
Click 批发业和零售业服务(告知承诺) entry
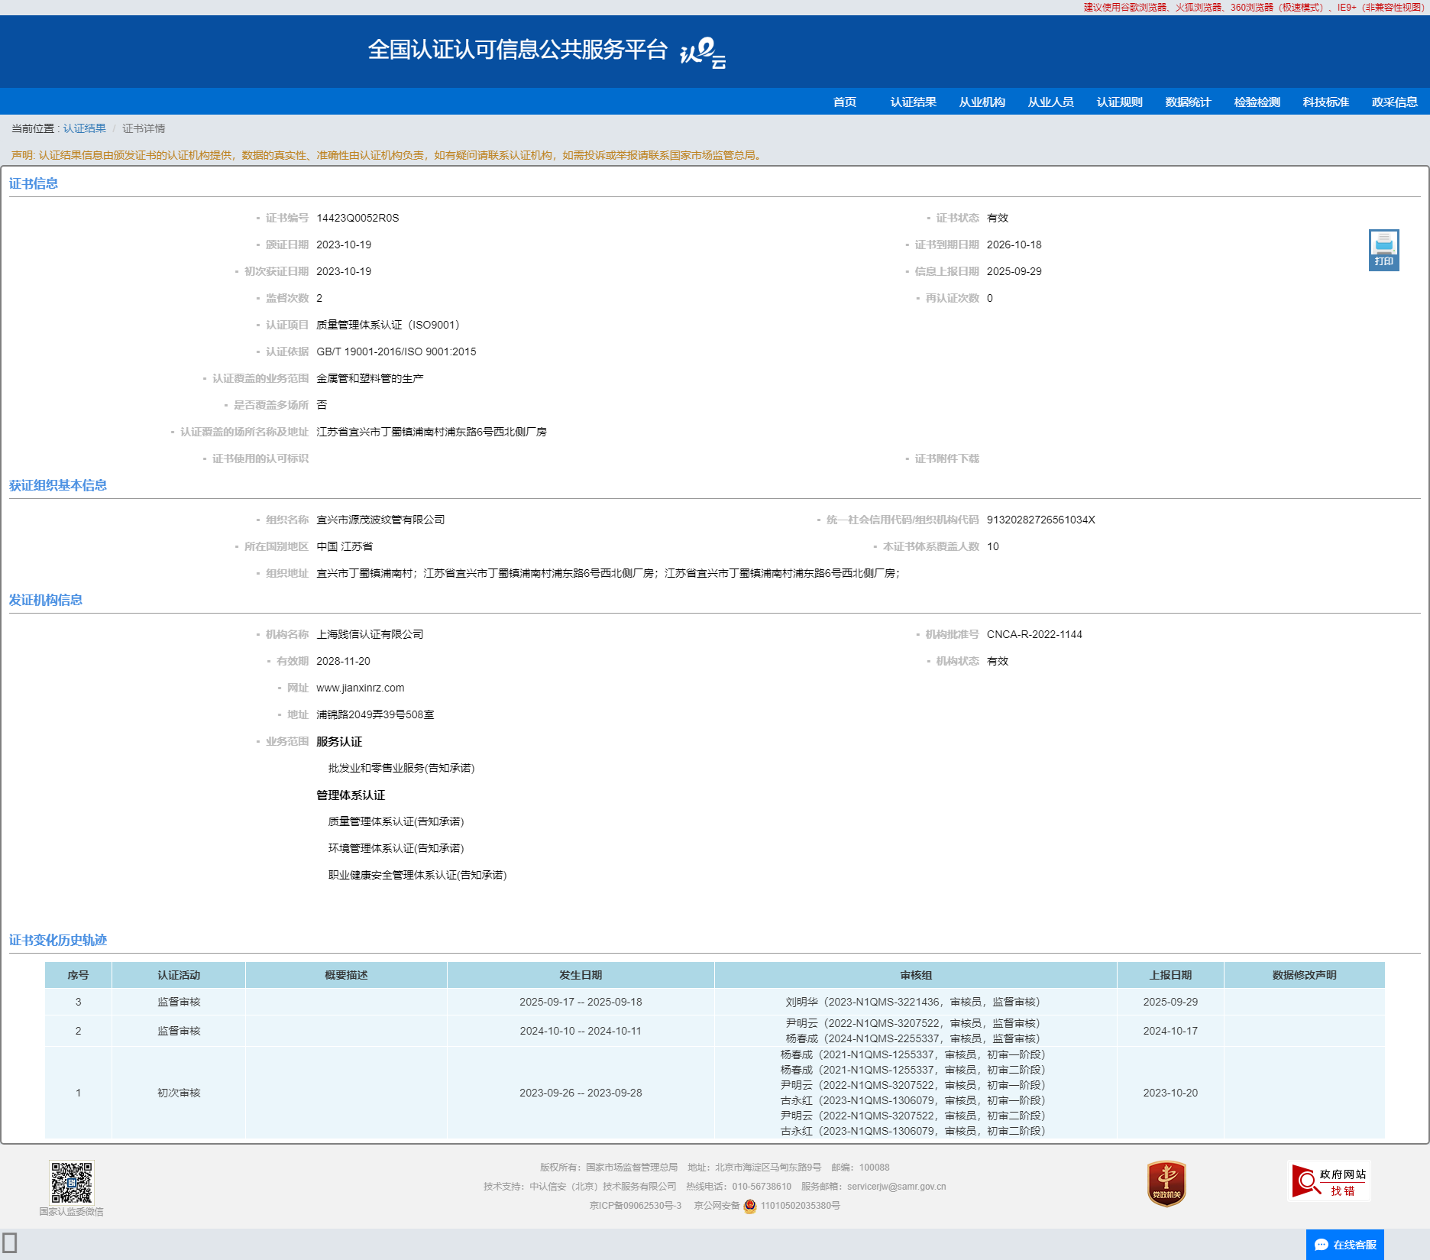[401, 768]
